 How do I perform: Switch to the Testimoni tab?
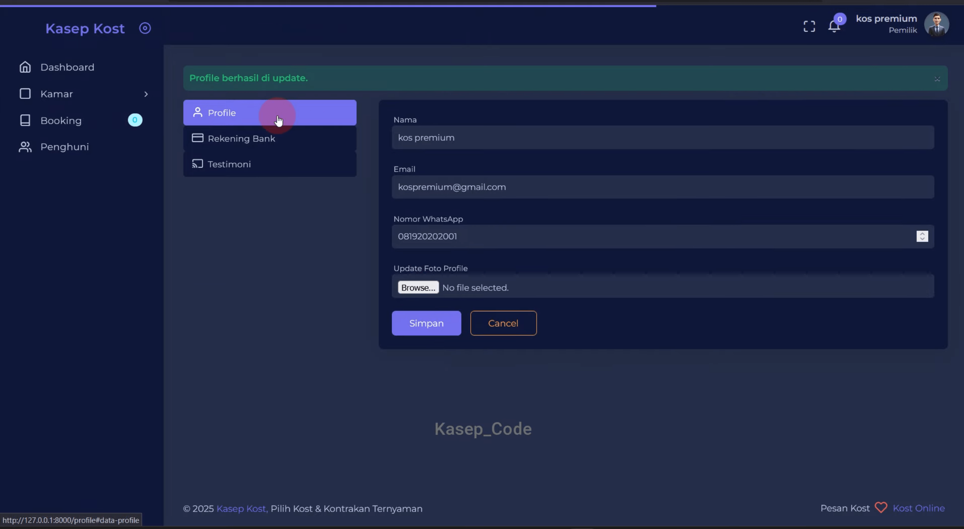pyautogui.click(x=270, y=164)
